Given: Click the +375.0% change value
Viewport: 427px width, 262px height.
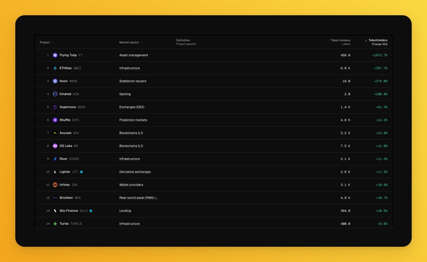Looking at the screenshot, I should [x=381, y=81].
